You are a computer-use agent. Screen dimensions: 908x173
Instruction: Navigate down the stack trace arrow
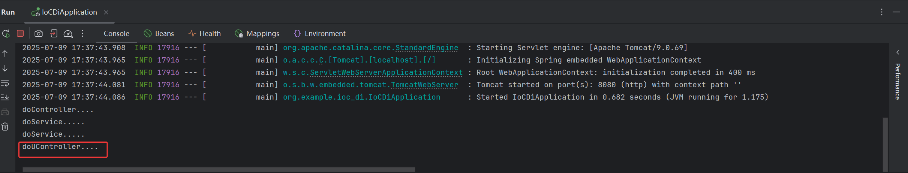point(5,68)
